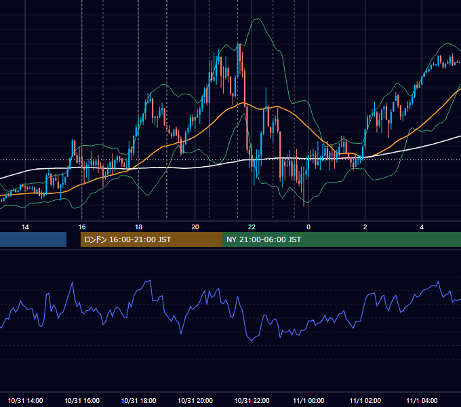Click the 11/1 02:00 date label
The height and width of the screenshot is (407, 461).
tap(365, 400)
